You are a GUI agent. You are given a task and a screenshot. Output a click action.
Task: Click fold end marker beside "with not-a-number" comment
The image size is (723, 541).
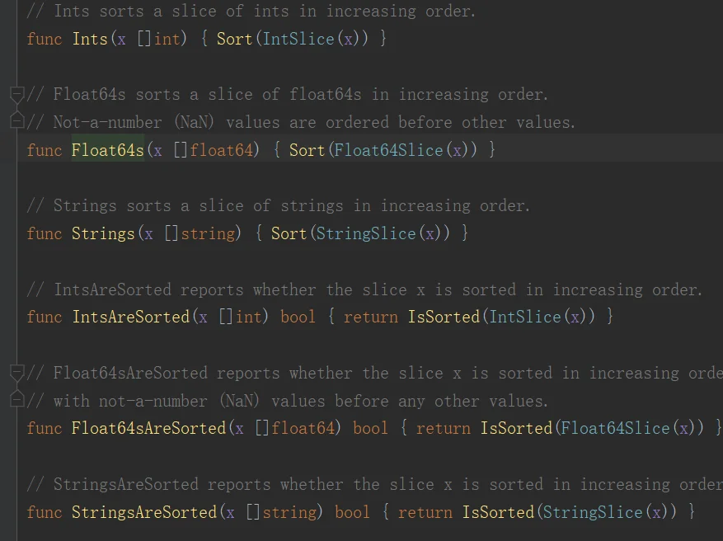16,400
